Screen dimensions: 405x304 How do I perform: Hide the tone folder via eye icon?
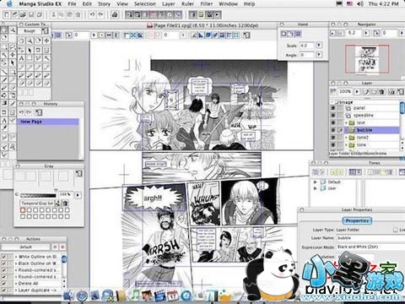(x=333, y=144)
